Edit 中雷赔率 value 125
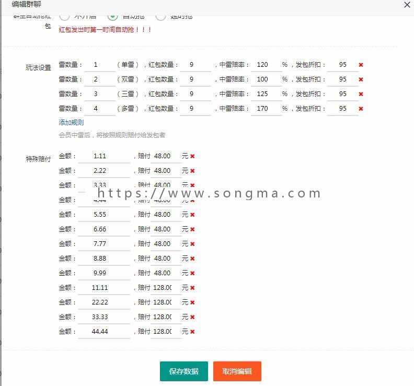Screen dimensions: 414x386 tap(266, 94)
